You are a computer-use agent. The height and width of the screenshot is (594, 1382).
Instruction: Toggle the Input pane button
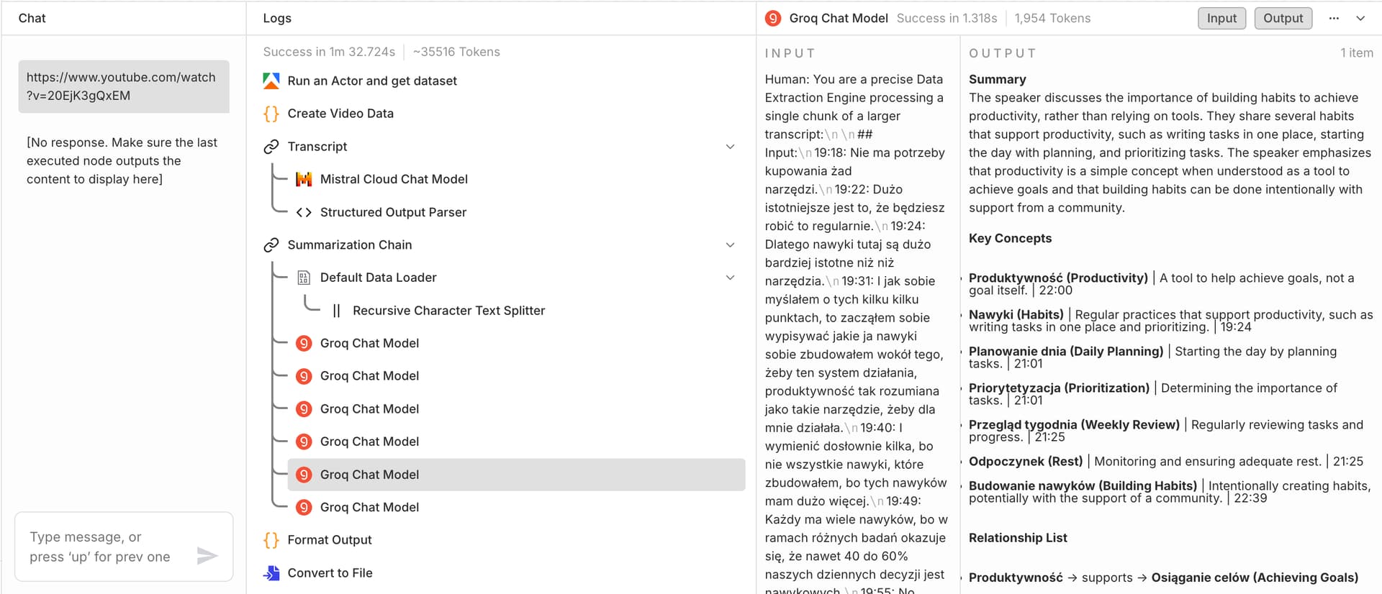coord(1221,19)
